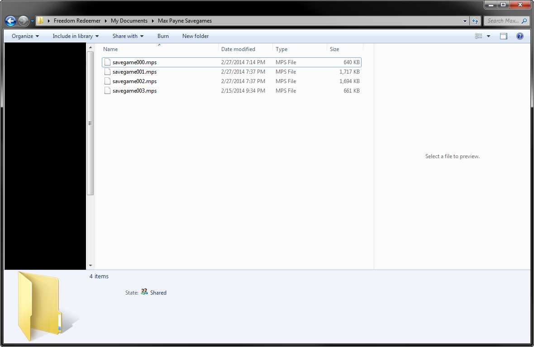The width and height of the screenshot is (534, 347).
Task: Toggle the preview pane icon
Action: pyautogui.click(x=504, y=36)
